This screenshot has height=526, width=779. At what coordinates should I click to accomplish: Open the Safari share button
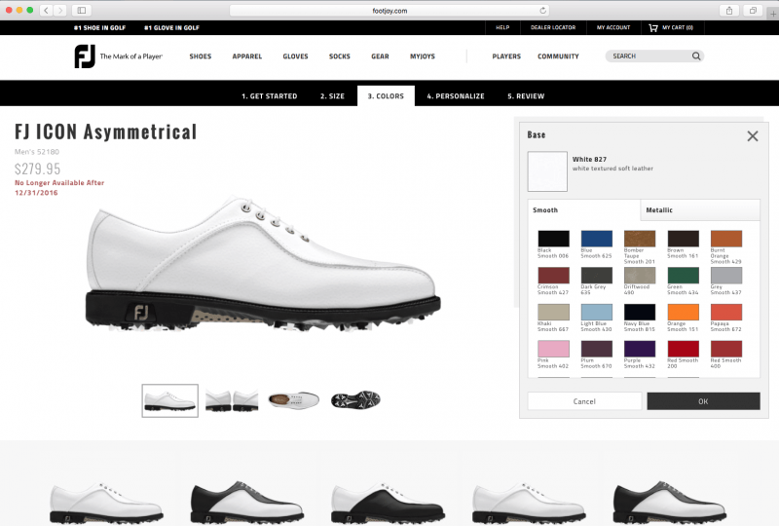(x=728, y=11)
